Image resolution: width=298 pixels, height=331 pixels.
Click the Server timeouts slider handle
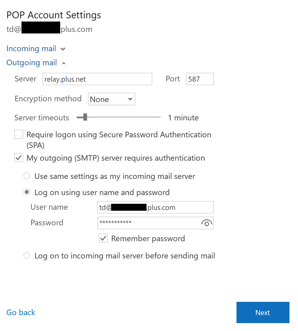click(85, 117)
